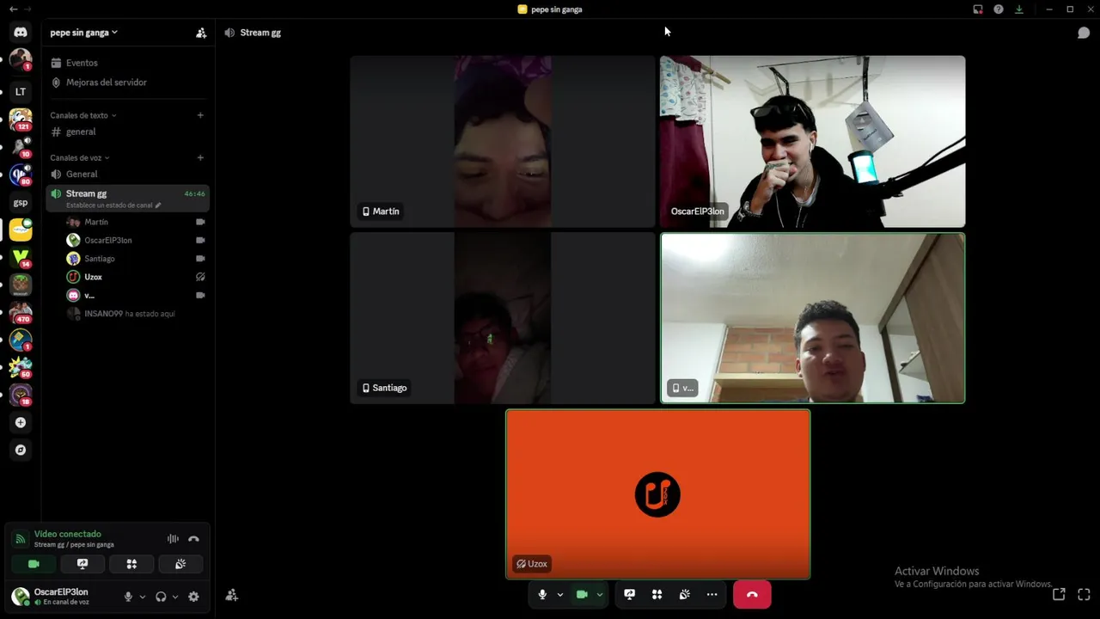Collapse the Canales de texto category
The height and width of the screenshot is (619, 1100).
(82, 115)
